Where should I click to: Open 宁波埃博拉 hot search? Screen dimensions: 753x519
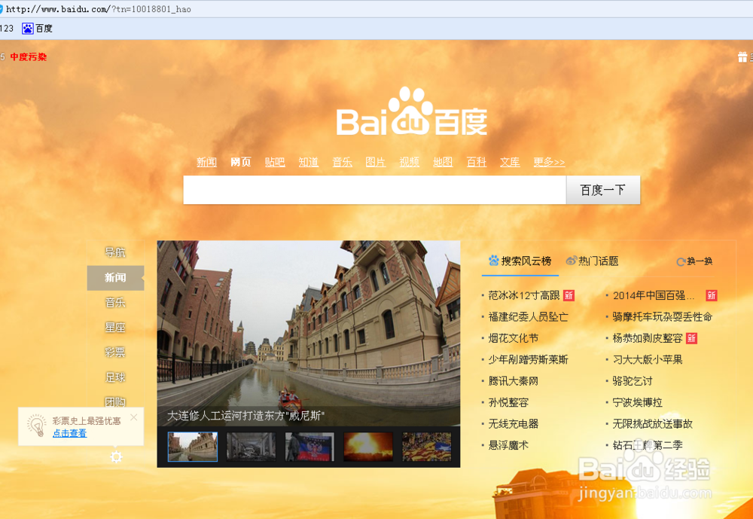click(637, 403)
